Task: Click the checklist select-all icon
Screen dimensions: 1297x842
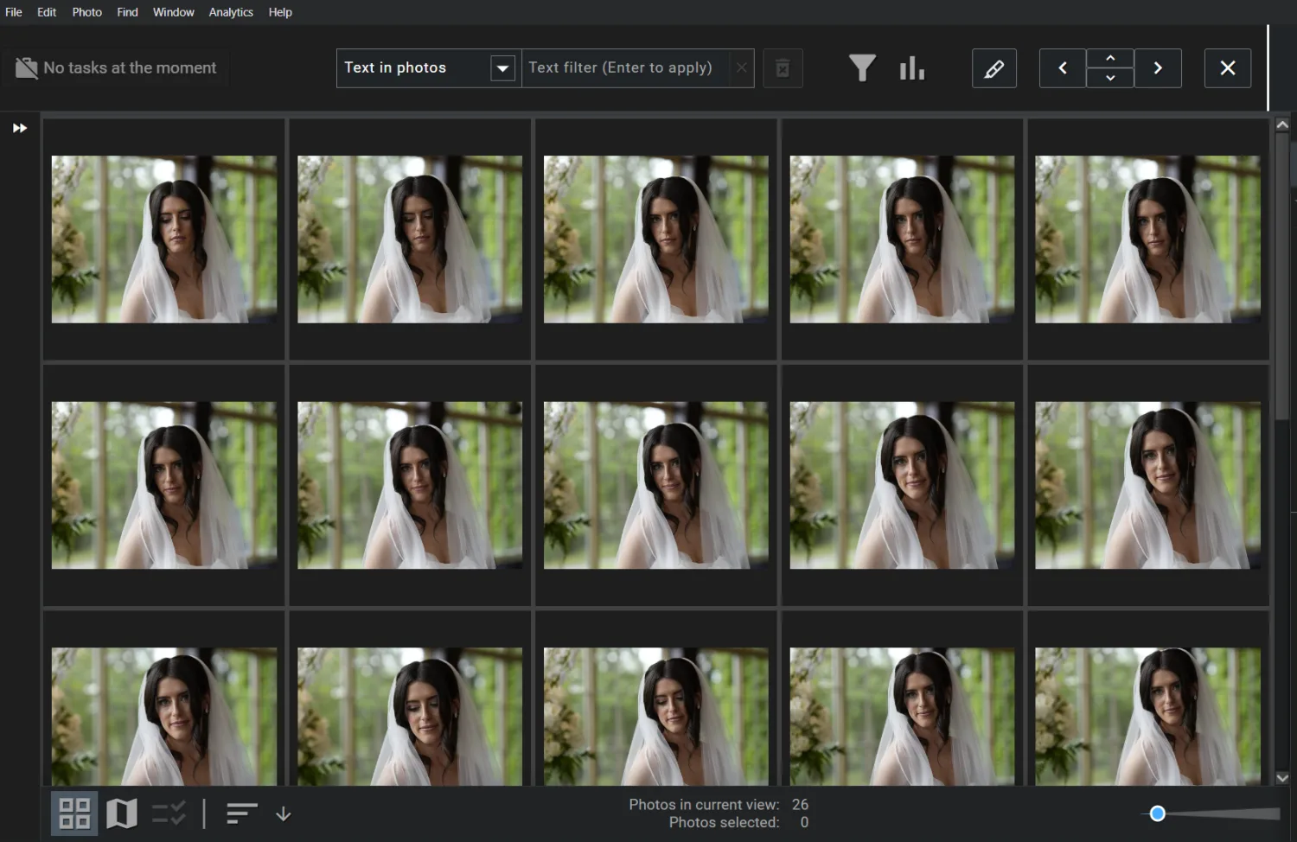Action: pyautogui.click(x=169, y=813)
